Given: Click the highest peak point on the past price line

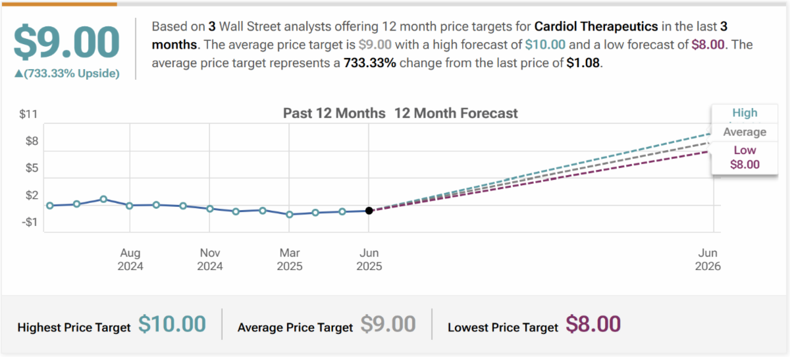Looking at the screenshot, I should pyautogui.click(x=103, y=199).
